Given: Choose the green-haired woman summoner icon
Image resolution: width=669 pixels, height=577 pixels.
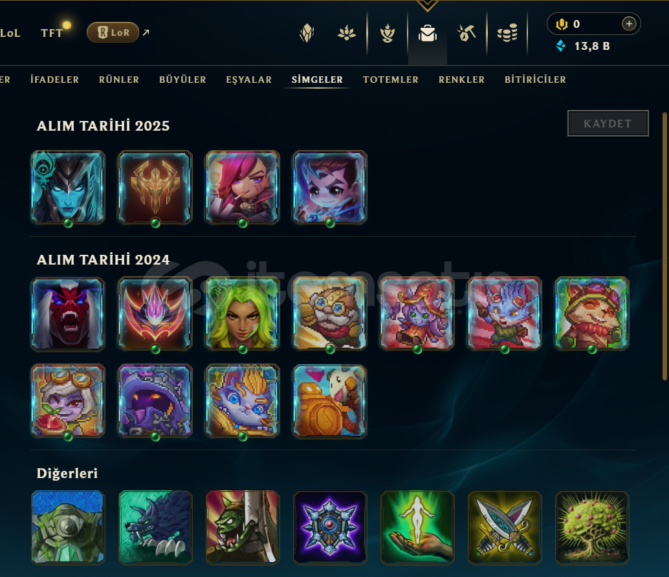Looking at the screenshot, I should coord(243,314).
